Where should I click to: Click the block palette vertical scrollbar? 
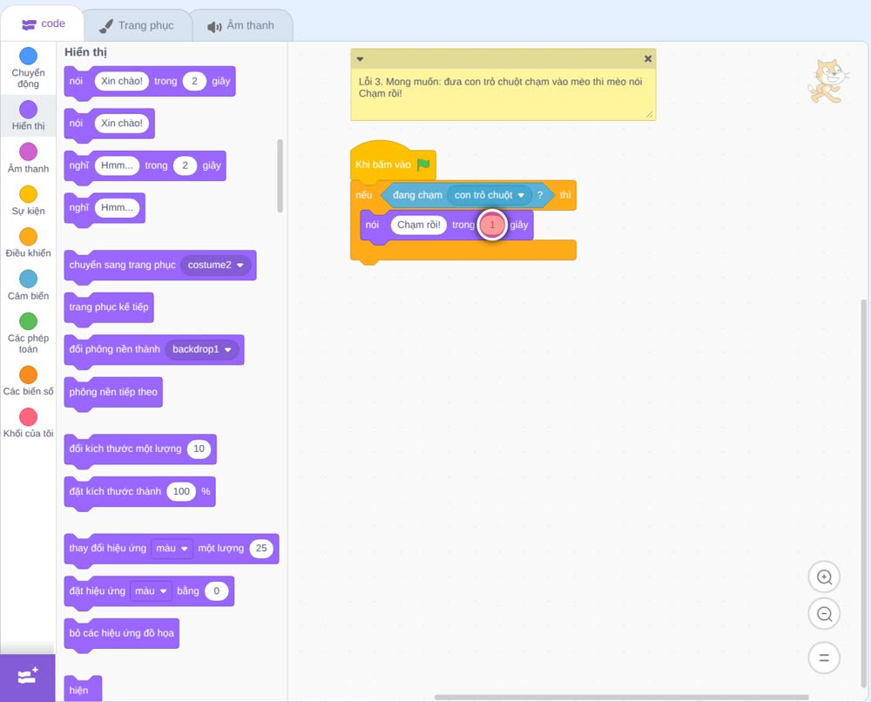coord(280,176)
